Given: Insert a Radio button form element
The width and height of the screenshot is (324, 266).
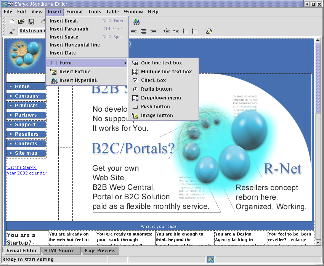Looking at the screenshot, I should tap(156, 89).
